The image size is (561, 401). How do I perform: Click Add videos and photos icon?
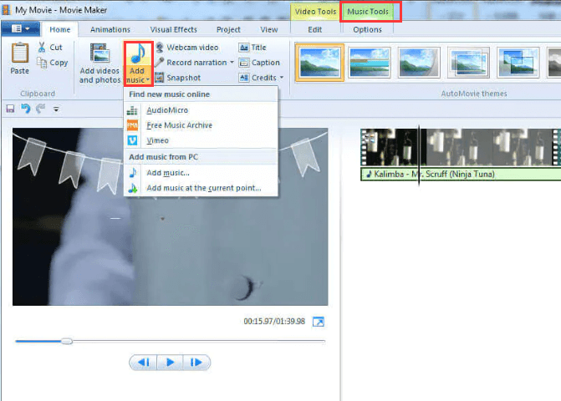(99, 53)
